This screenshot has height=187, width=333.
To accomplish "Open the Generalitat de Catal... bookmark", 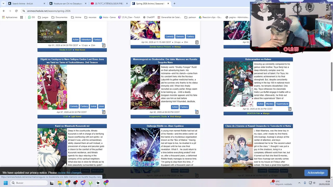I will [169, 17].
